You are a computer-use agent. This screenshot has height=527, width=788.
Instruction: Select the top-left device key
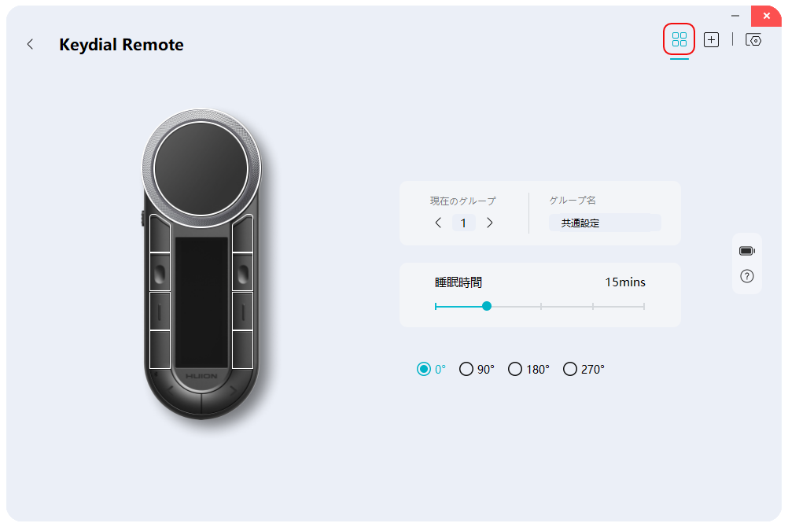(x=160, y=234)
